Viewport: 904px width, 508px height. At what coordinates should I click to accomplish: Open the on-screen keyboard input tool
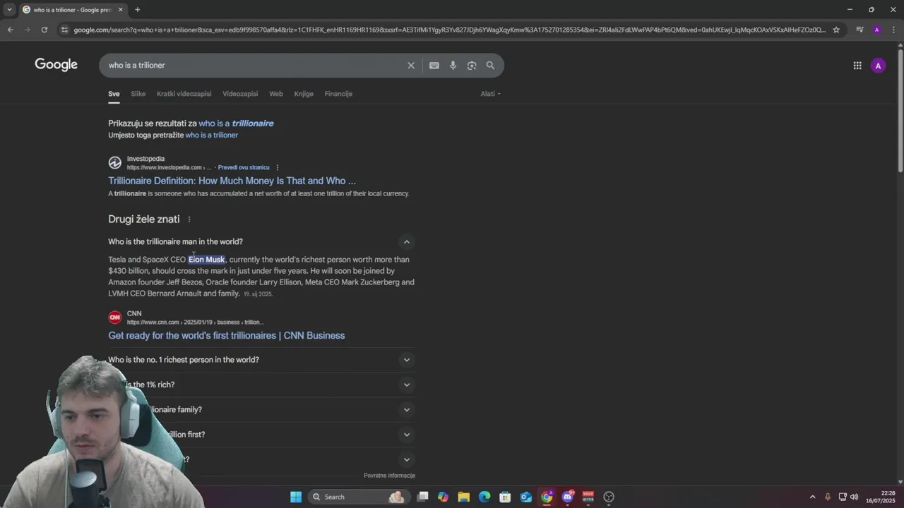434,65
